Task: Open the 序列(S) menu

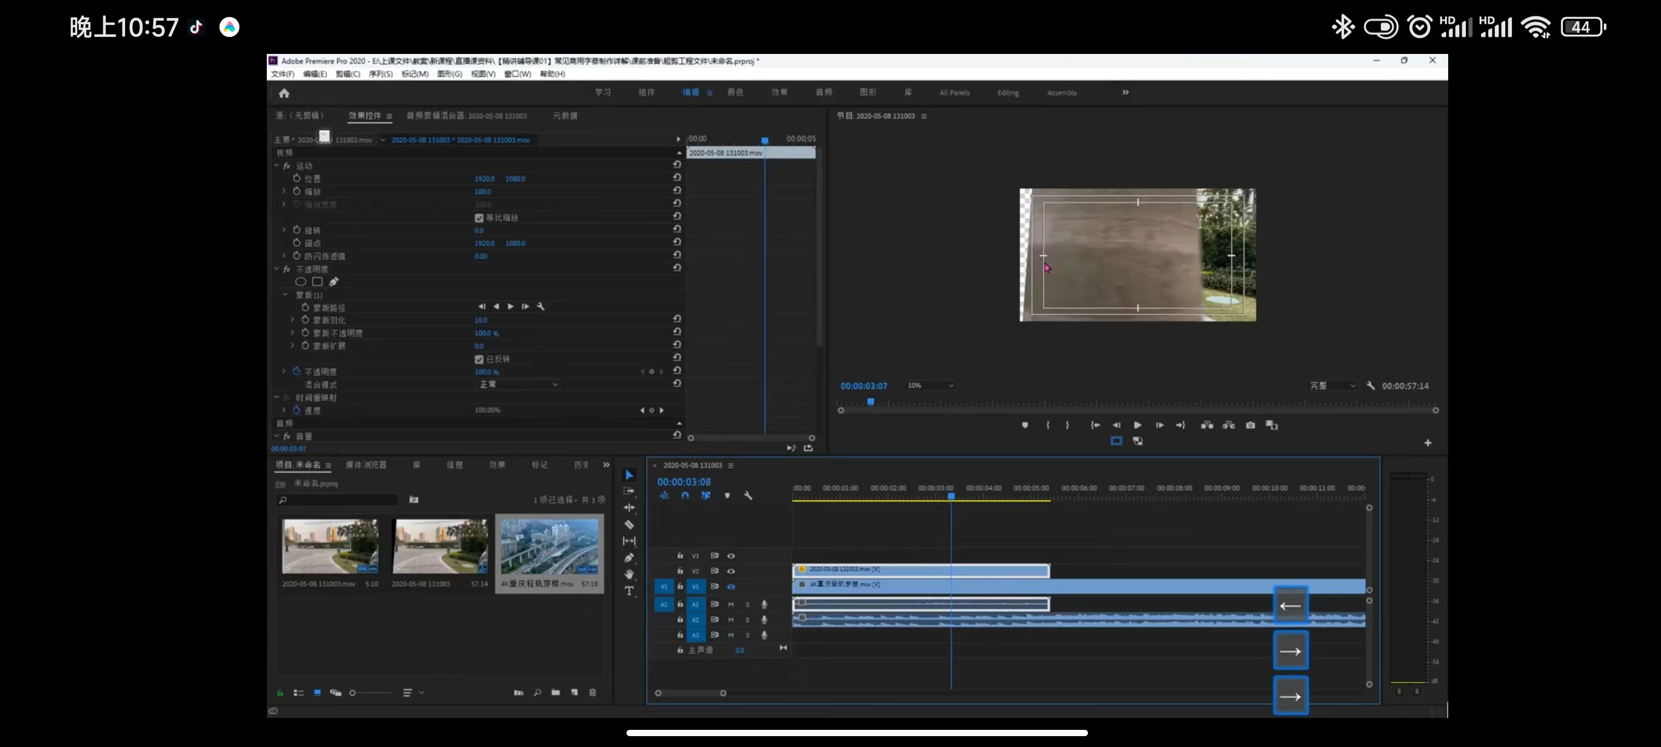Action: 380,74
